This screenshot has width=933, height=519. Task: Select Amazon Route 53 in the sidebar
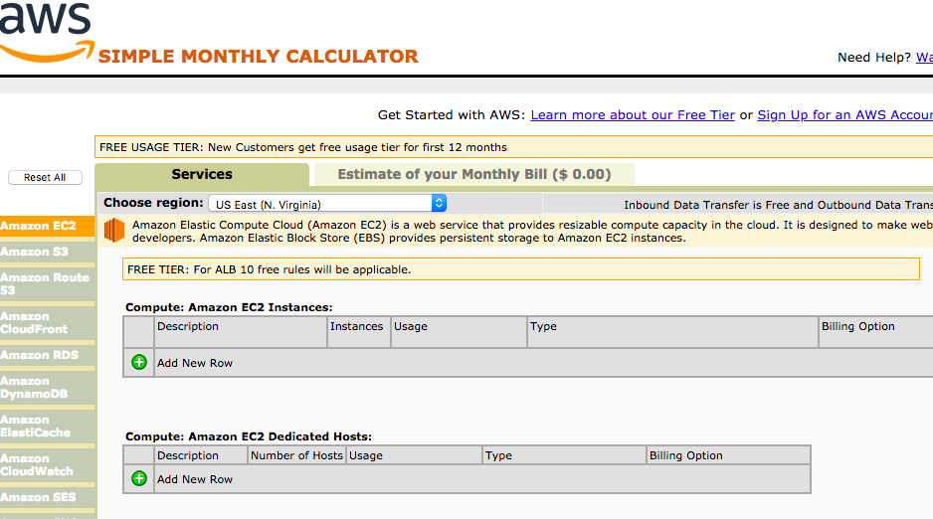point(47,283)
